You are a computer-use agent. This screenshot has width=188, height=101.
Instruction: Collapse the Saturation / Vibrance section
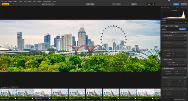(163, 69)
